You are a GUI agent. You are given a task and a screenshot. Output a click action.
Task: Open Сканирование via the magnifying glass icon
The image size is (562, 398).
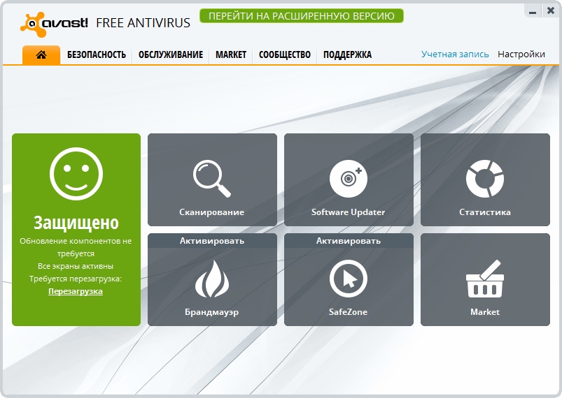pyautogui.click(x=212, y=178)
